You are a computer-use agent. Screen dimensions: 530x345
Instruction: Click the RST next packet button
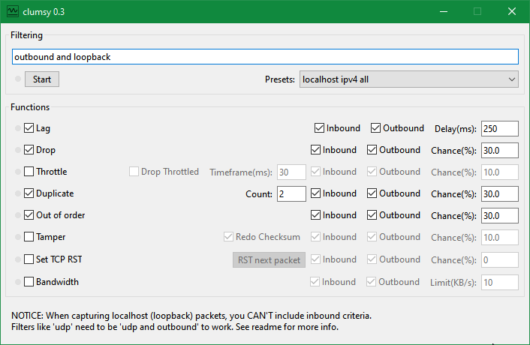[x=269, y=260]
